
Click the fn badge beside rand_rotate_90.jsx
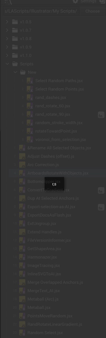pos(101,115)
